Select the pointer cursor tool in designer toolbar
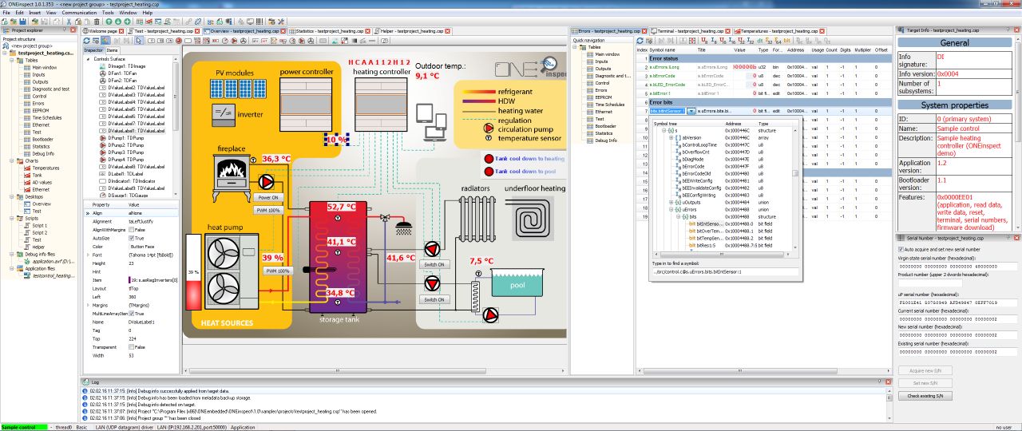1022x431 pixels. click(138, 41)
